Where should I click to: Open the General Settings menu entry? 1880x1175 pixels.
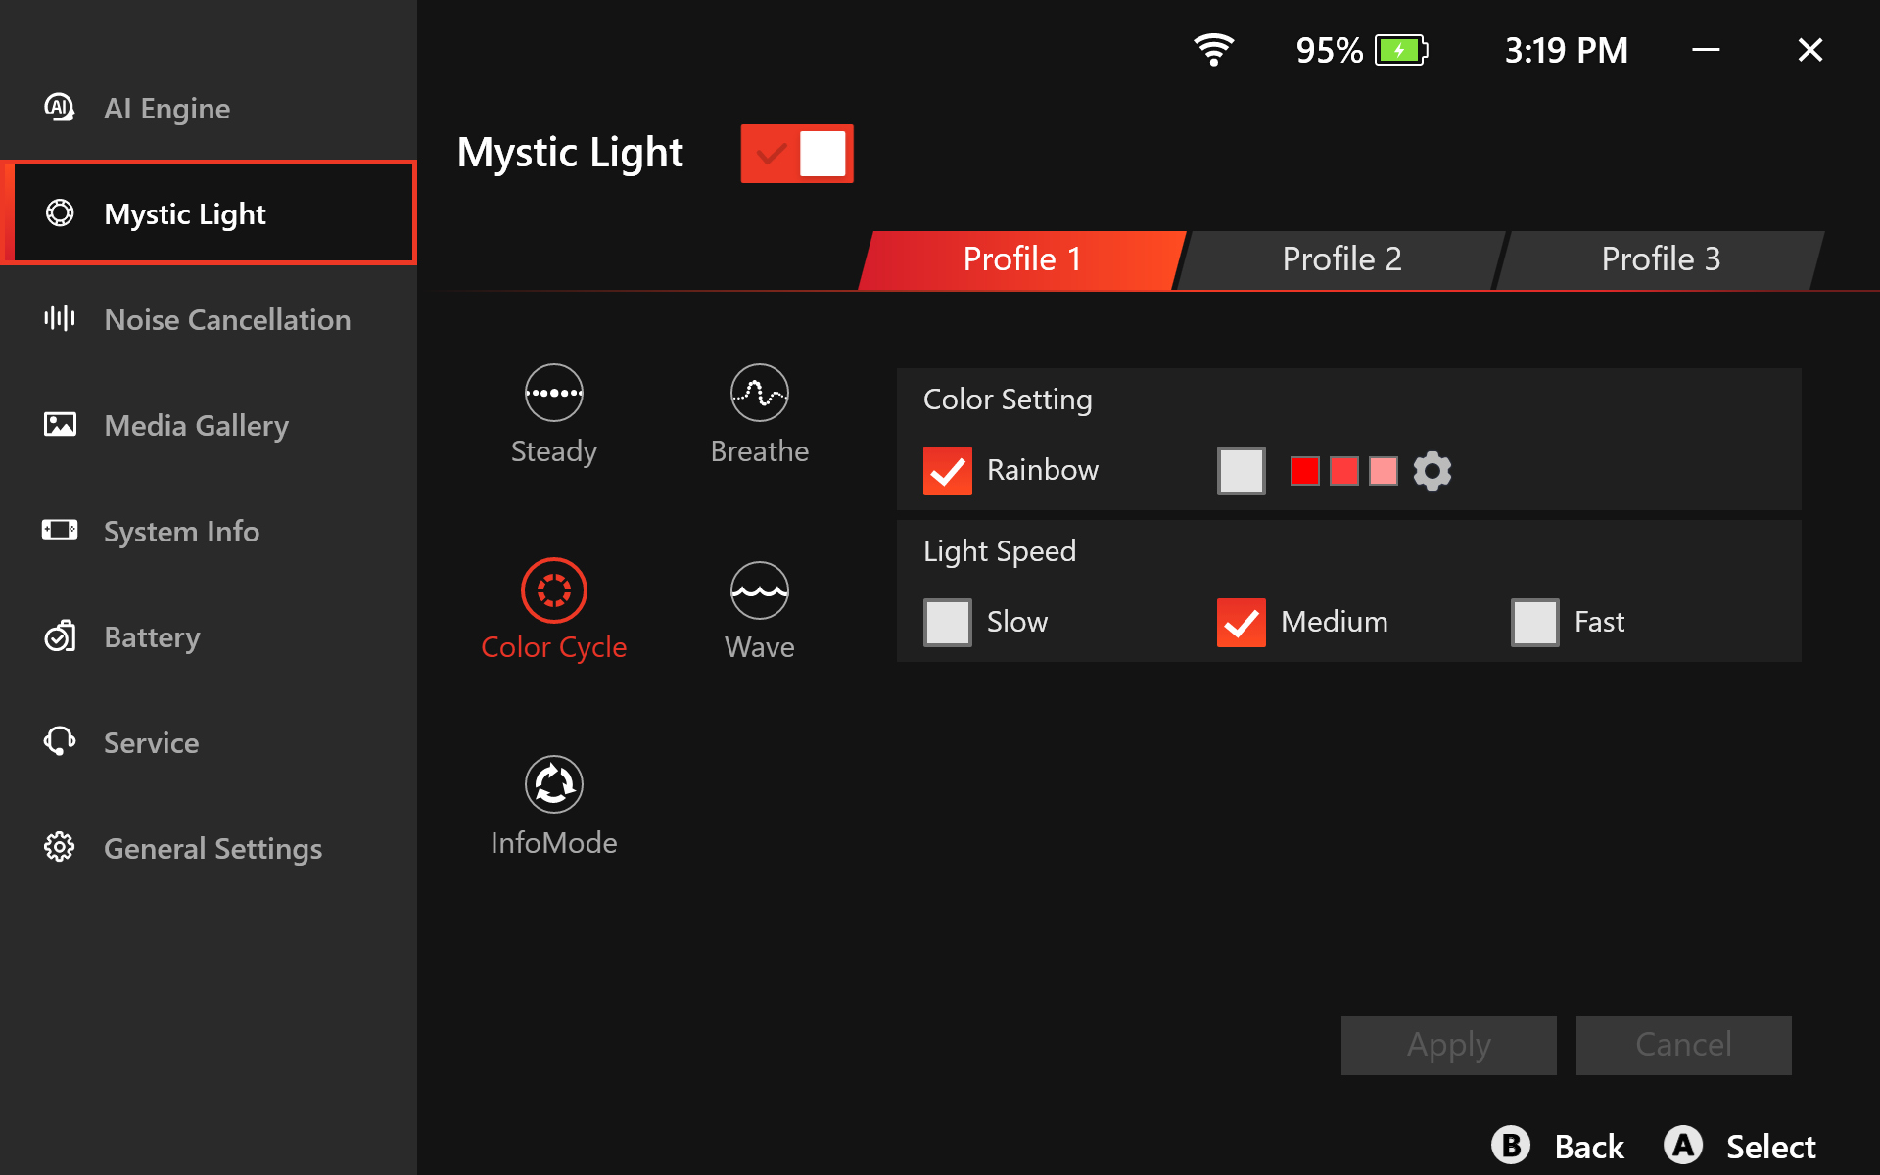tap(209, 848)
